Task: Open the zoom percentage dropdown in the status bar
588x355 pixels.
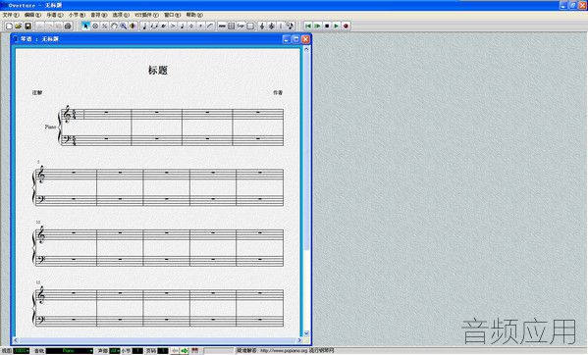Action: click(x=22, y=351)
